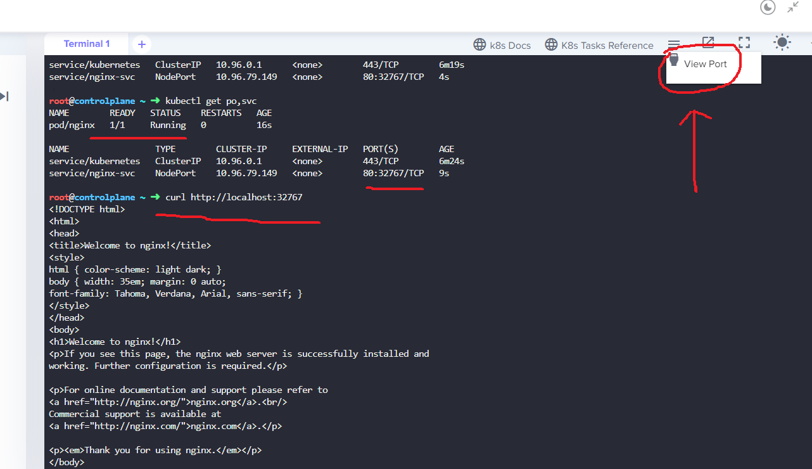Click the crescent moon icon at top
The width and height of the screenshot is (812, 469).
pos(768,8)
